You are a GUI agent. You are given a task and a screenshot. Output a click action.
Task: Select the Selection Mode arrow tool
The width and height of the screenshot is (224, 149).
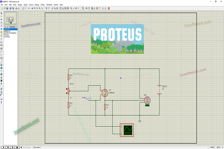point(2,13)
